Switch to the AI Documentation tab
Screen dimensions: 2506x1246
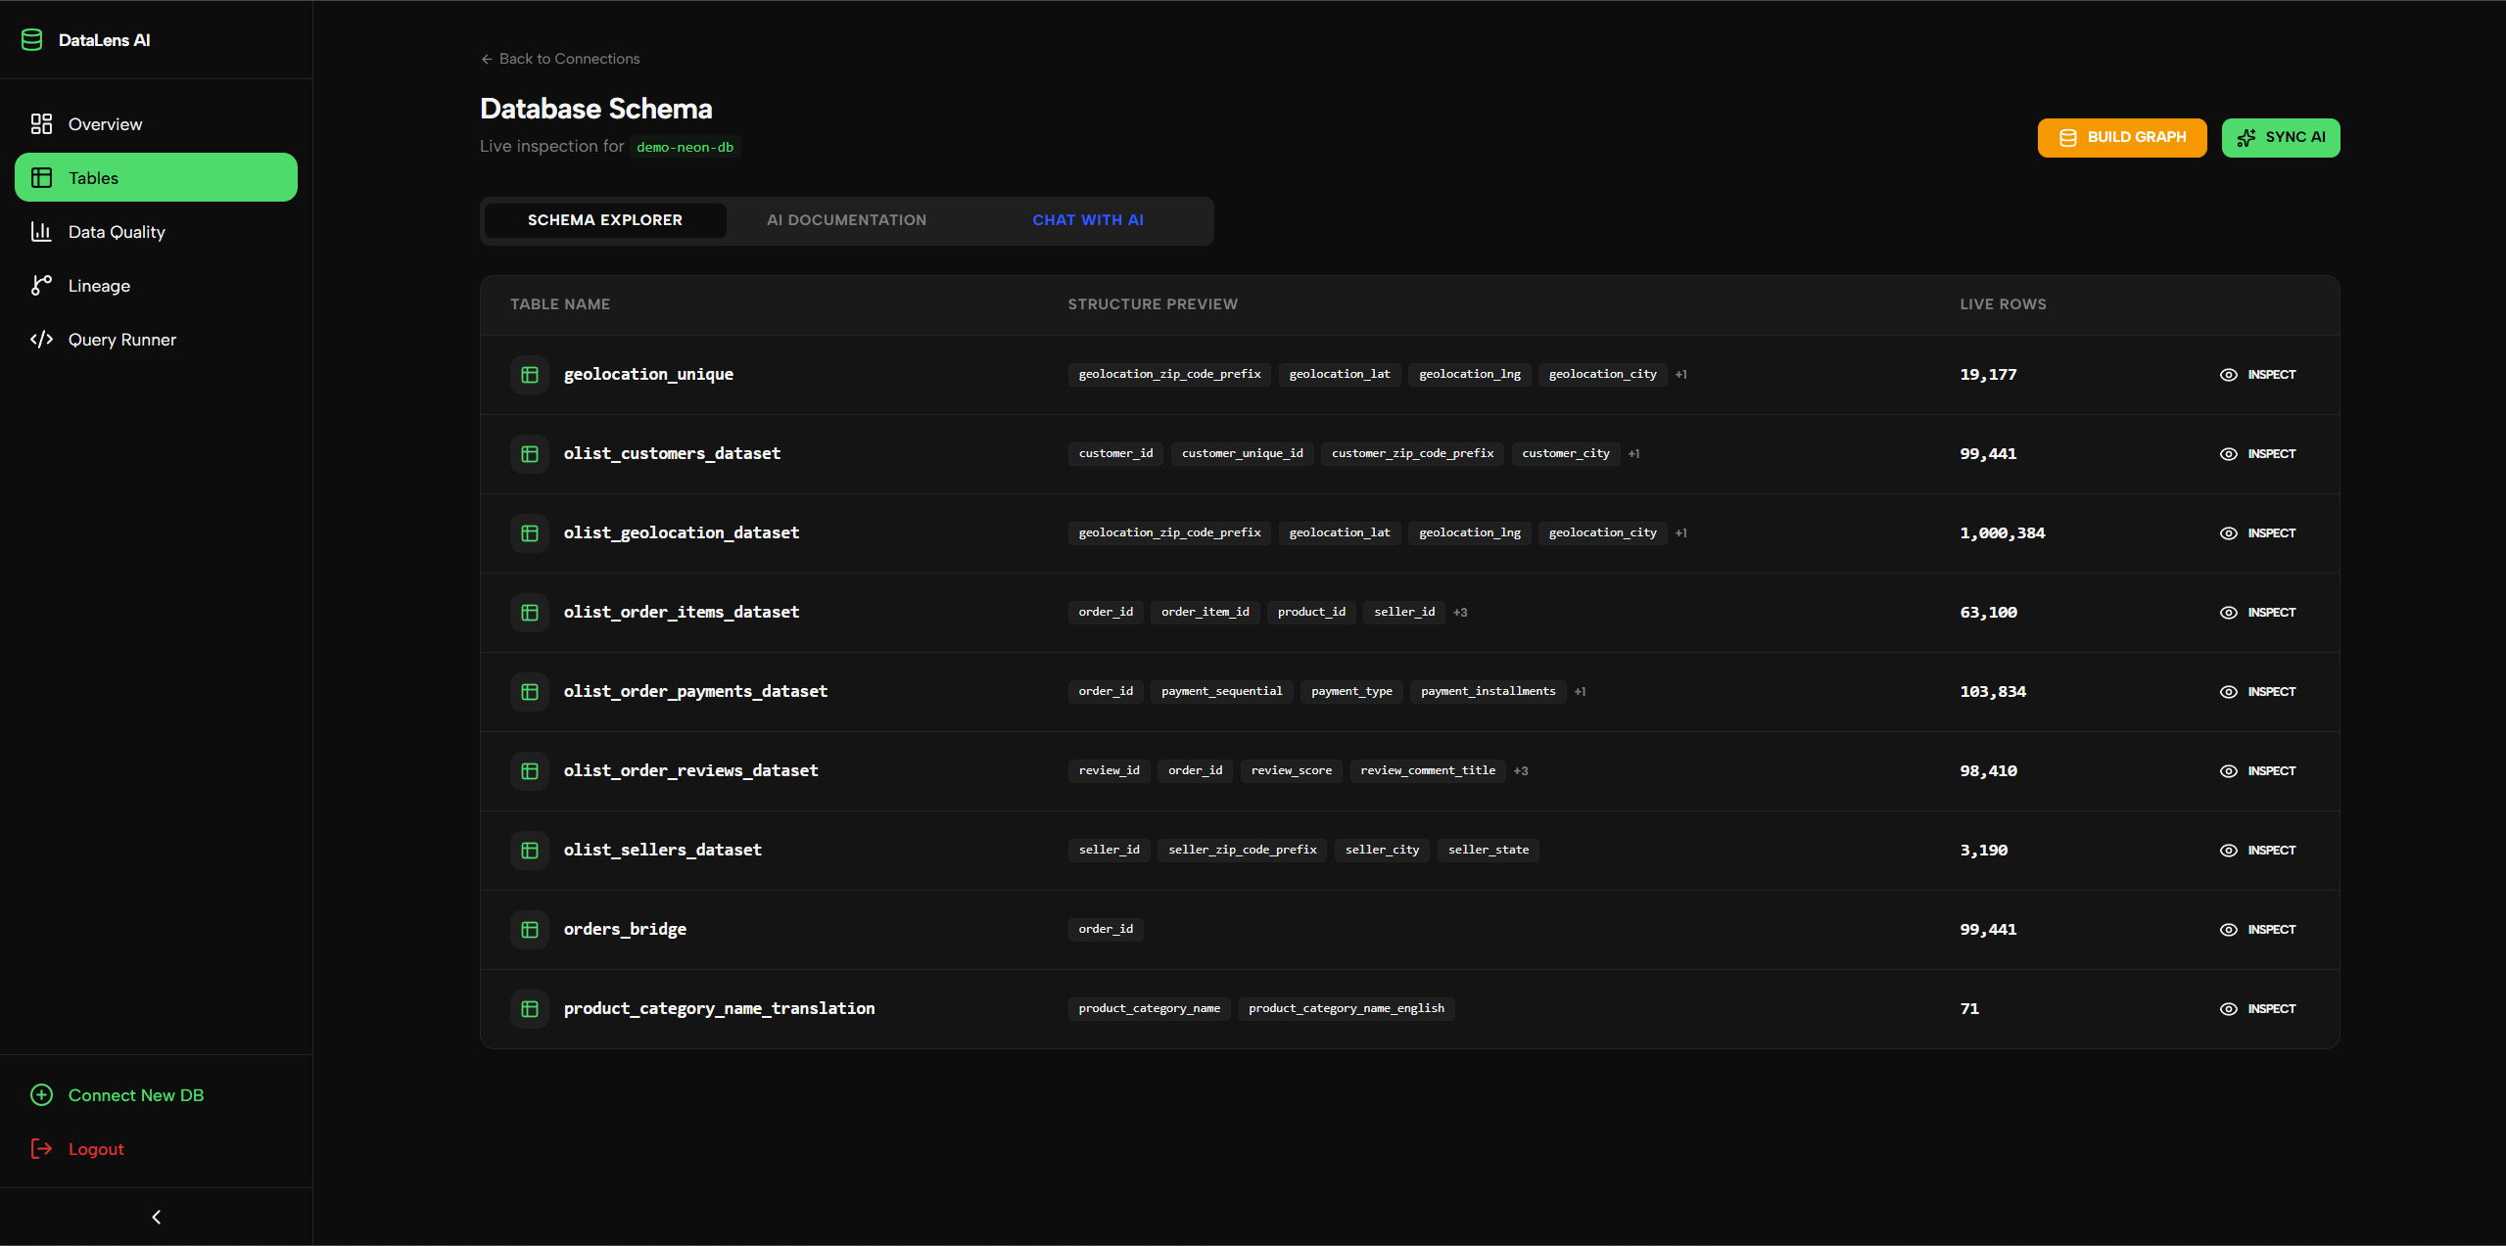[846, 219]
